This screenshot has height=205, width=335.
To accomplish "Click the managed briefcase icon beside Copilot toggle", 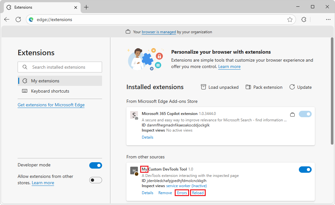I will (292, 115).
